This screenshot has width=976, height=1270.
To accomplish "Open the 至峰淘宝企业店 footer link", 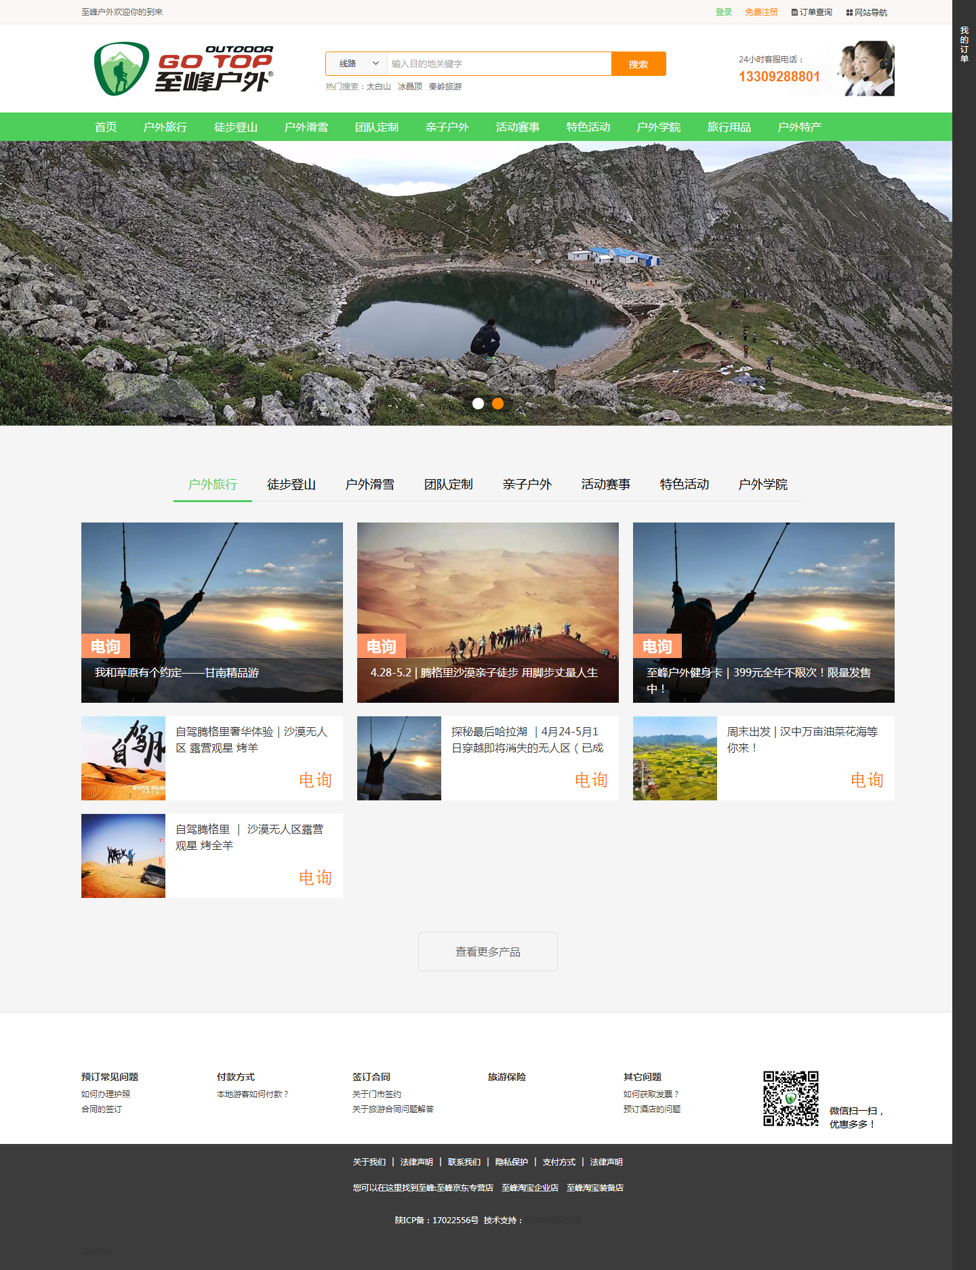I will pos(530,1187).
